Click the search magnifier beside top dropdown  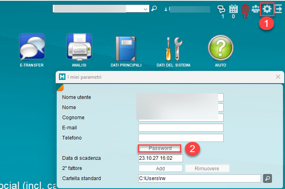coord(154,9)
